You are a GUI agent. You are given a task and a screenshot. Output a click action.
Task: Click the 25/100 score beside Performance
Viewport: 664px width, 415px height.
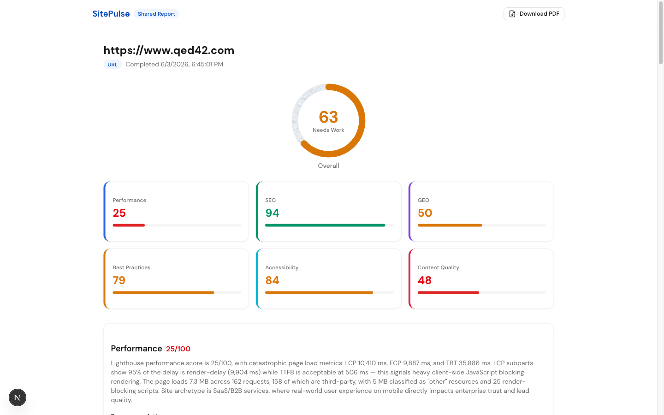click(x=178, y=349)
